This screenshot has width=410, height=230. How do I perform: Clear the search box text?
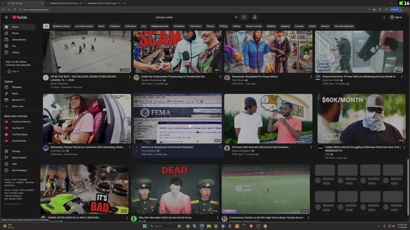point(236,17)
